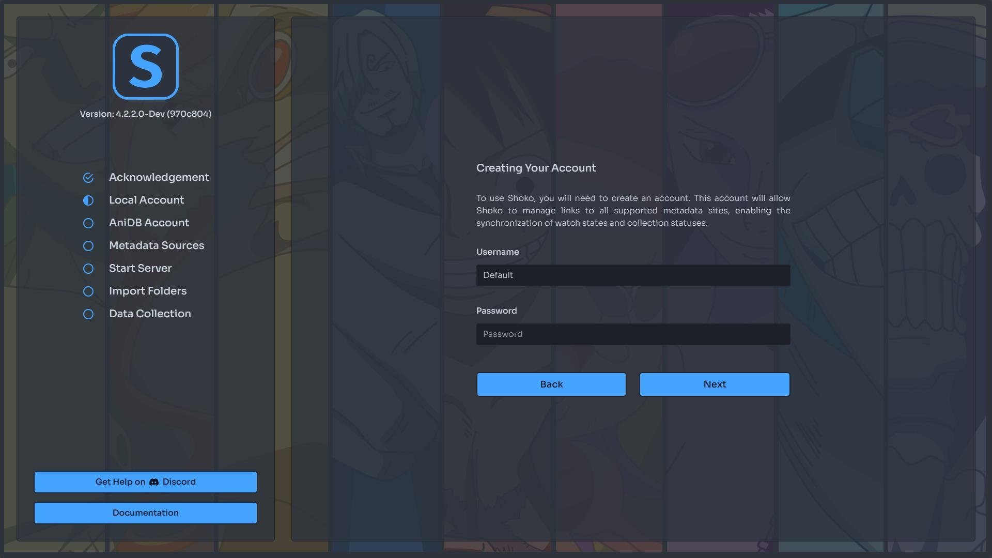Get Help on Discord menu link

tap(146, 482)
